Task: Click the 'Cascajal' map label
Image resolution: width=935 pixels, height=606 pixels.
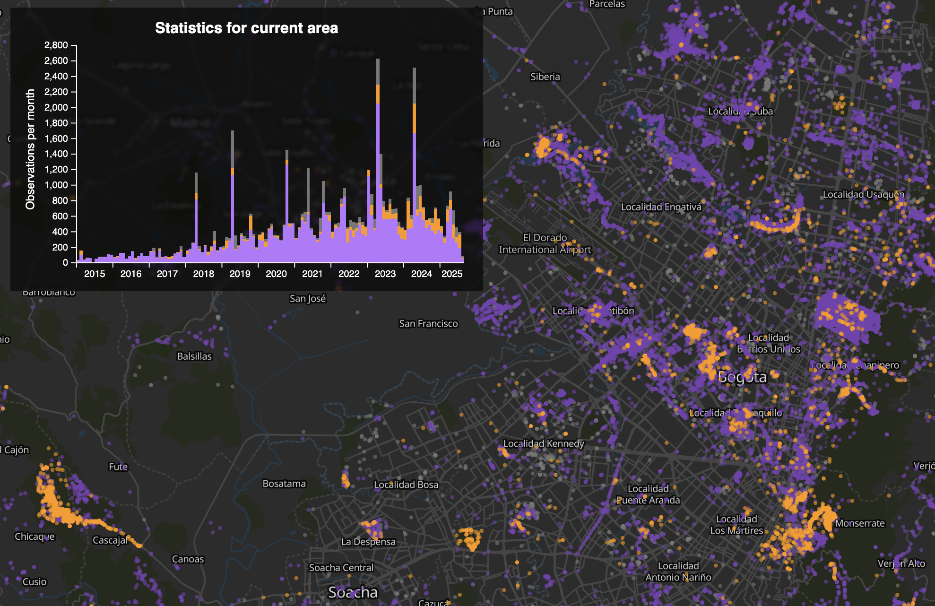Action: (x=110, y=540)
